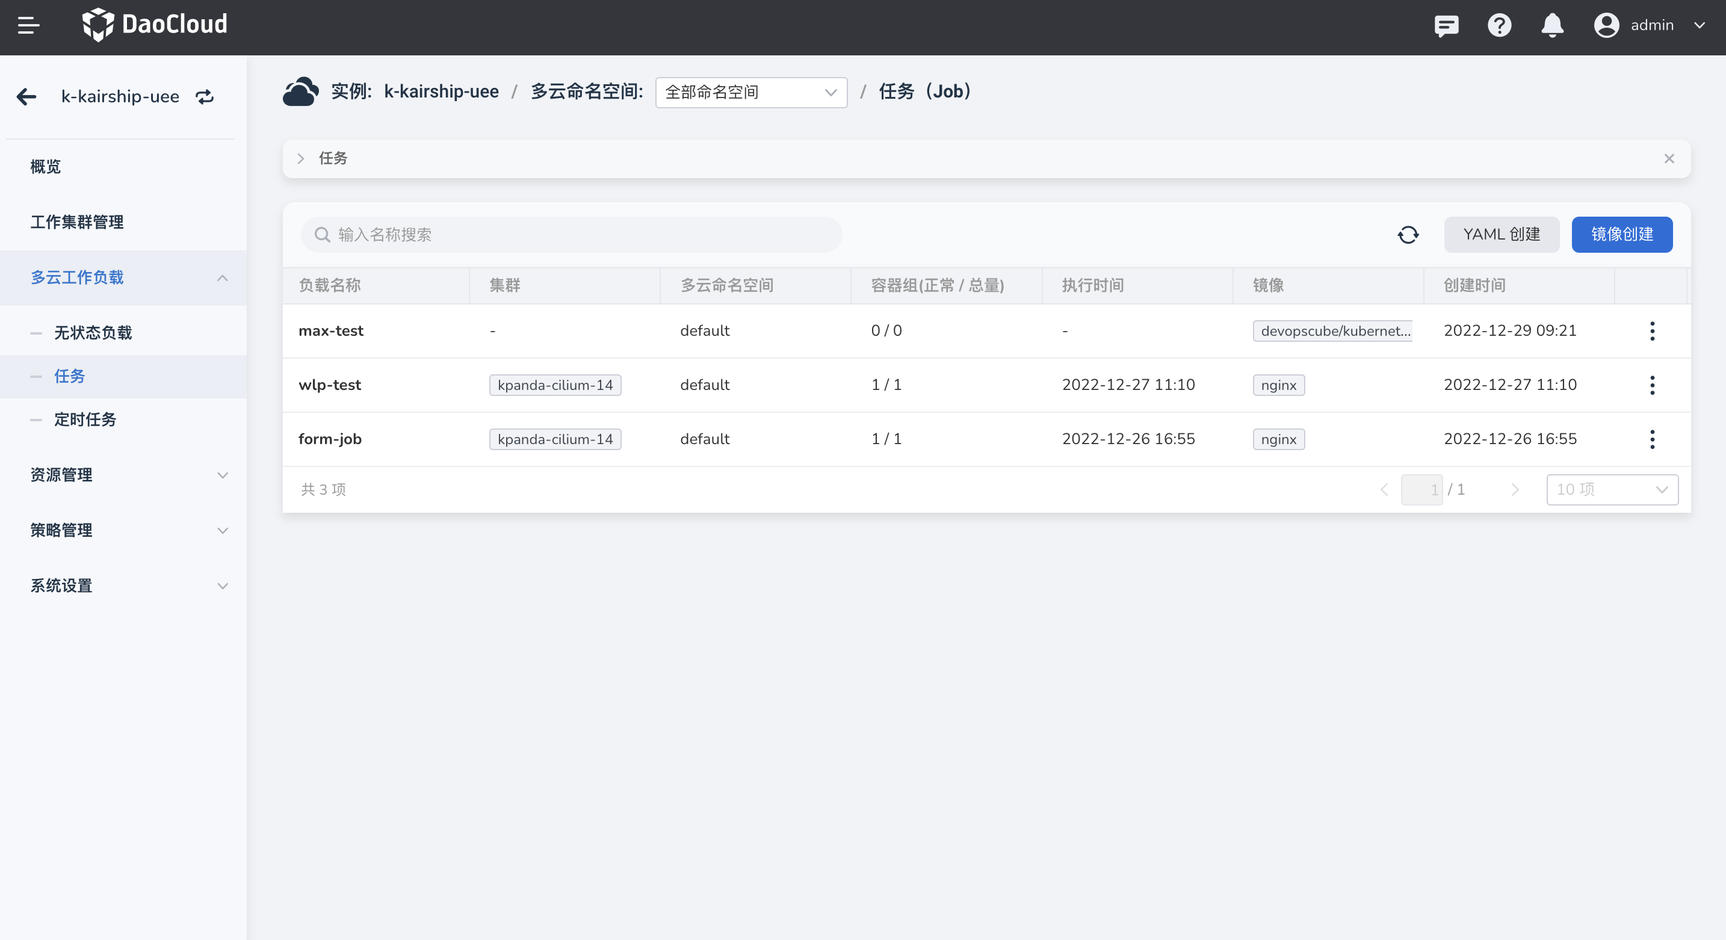Screen dimensions: 1726x940
Task: Toggle the hamburger navigation menu
Action: pyautogui.click(x=28, y=25)
